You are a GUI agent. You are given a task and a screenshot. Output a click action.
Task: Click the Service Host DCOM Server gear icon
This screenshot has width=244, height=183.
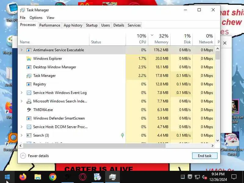(x=29, y=127)
